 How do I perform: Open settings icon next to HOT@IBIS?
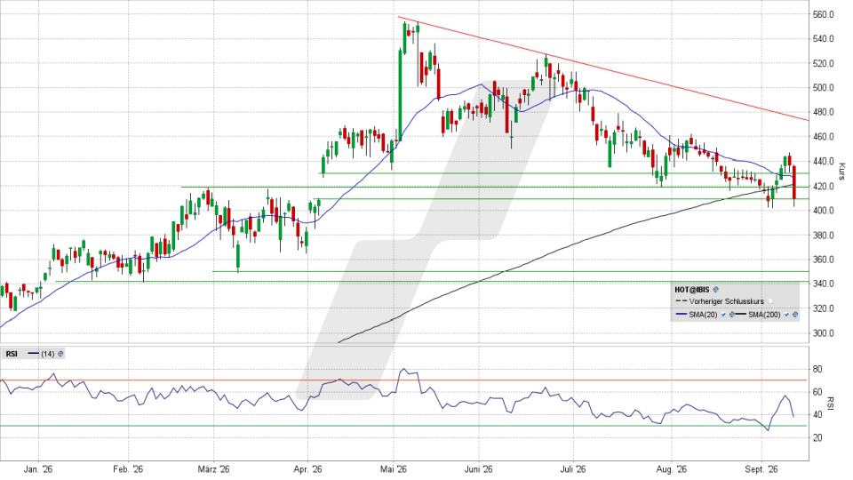[x=716, y=290]
